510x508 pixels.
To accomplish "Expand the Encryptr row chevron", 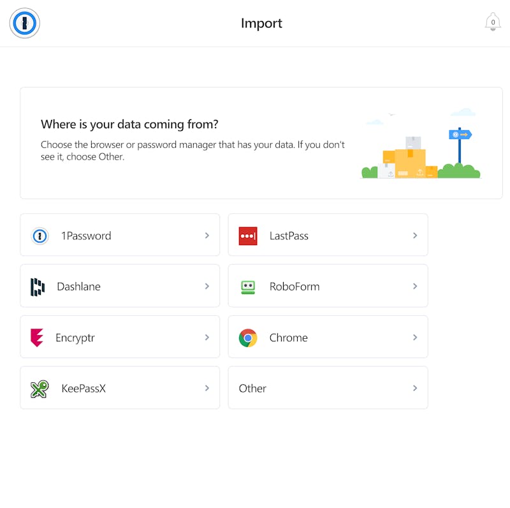I will [207, 338].
